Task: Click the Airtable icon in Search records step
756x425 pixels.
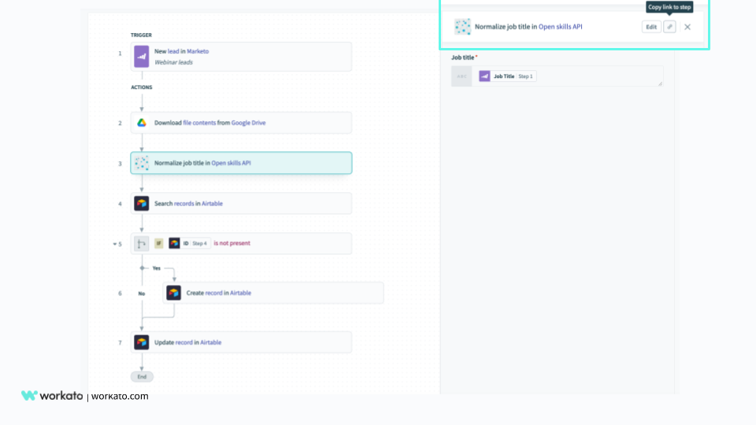Action: pyautogui.click(x=141, y=203)
